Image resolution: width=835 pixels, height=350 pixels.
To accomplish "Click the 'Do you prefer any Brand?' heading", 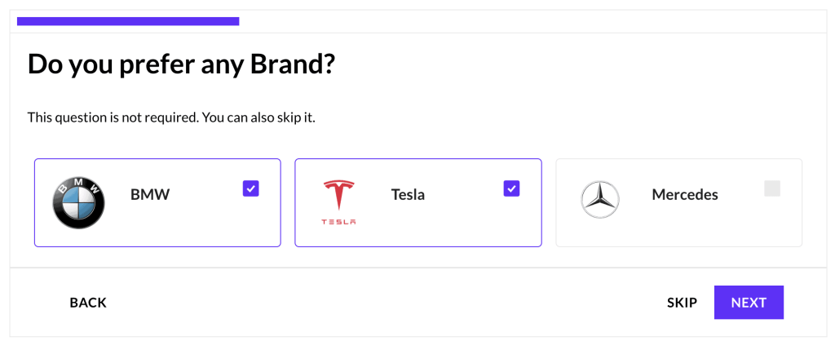I will point(181,64).
